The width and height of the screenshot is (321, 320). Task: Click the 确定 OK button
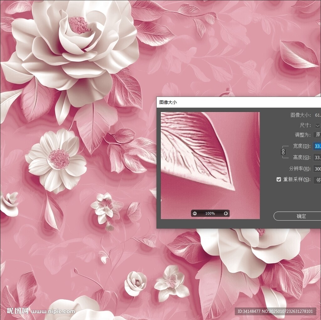click(x=297, y=216)
